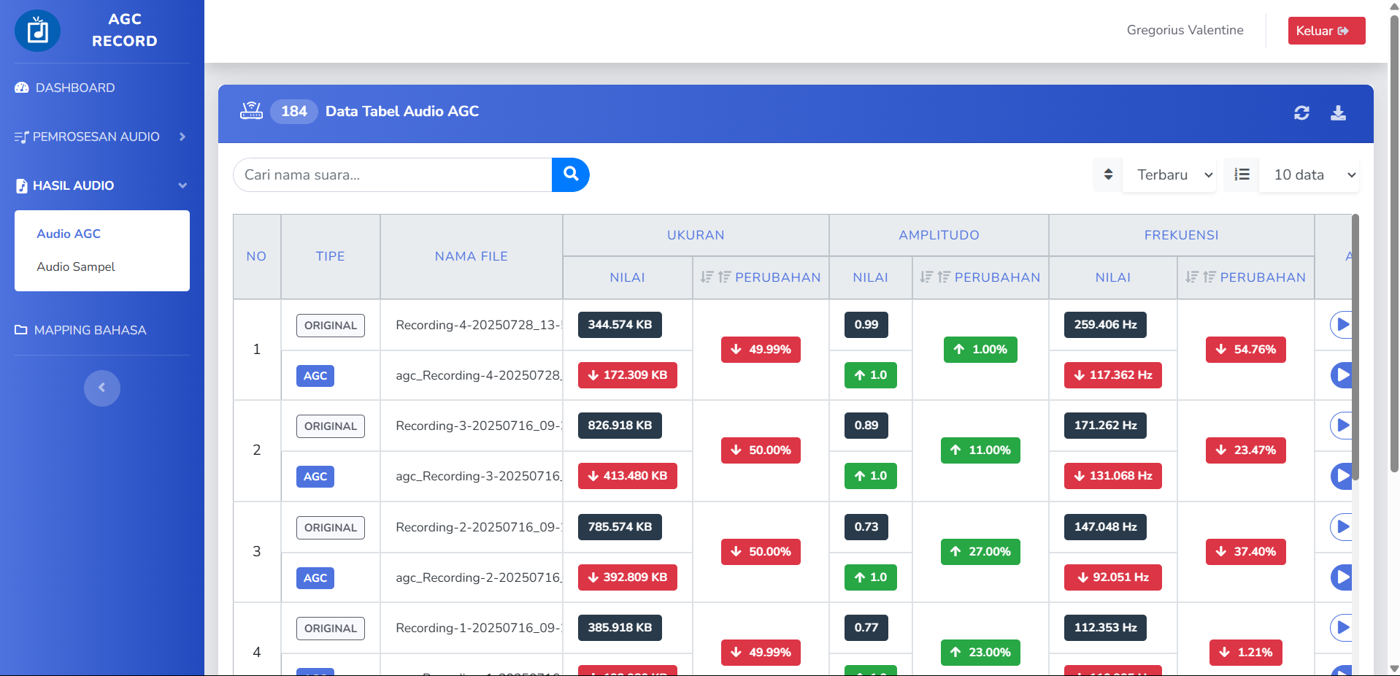The height and width of the screenshot is (676, 1400).
Task: Click the 259.406 Hz frequency value
Action: (1105, 324)
